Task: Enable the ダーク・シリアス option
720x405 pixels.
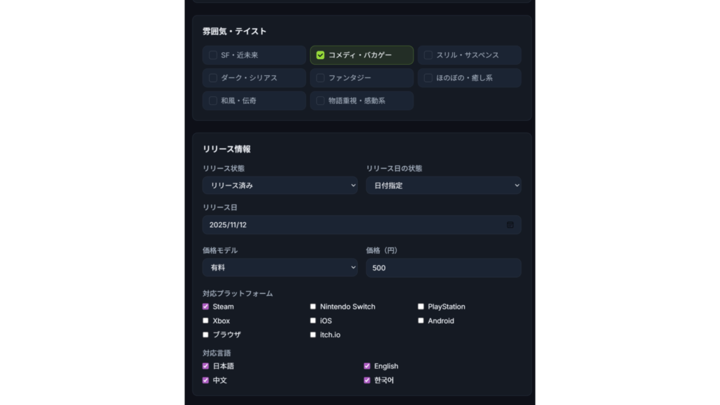Action: click(213, 78)
